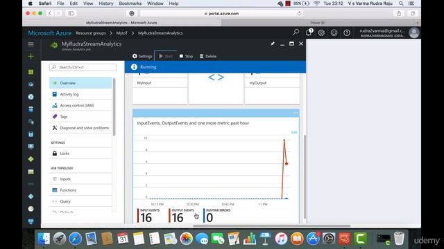Click MyIoT breadcrumb

(122, 33)
